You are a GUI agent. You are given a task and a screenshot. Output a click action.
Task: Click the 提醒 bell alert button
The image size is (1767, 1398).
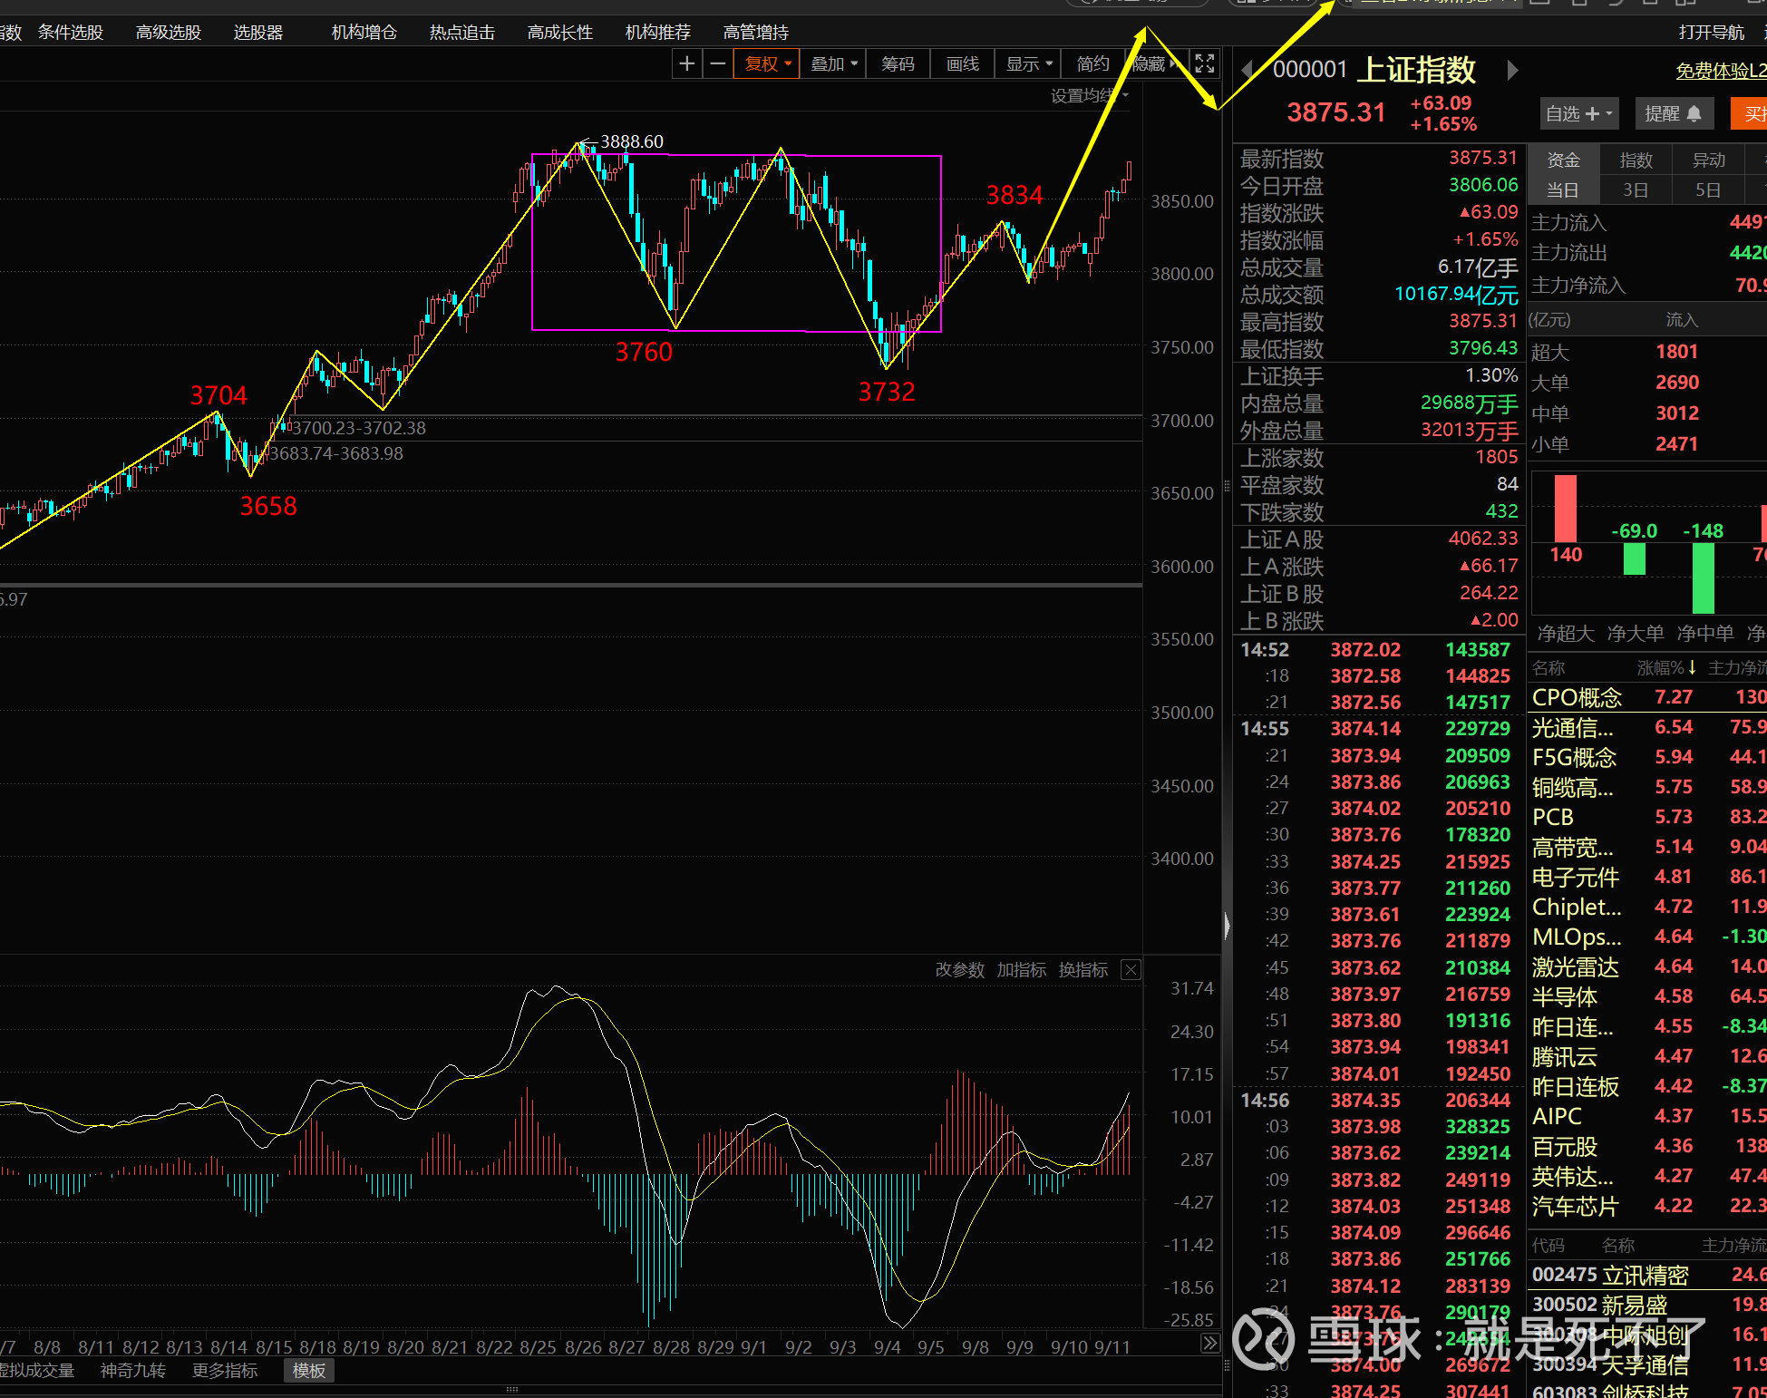[x=1673, y=113]
